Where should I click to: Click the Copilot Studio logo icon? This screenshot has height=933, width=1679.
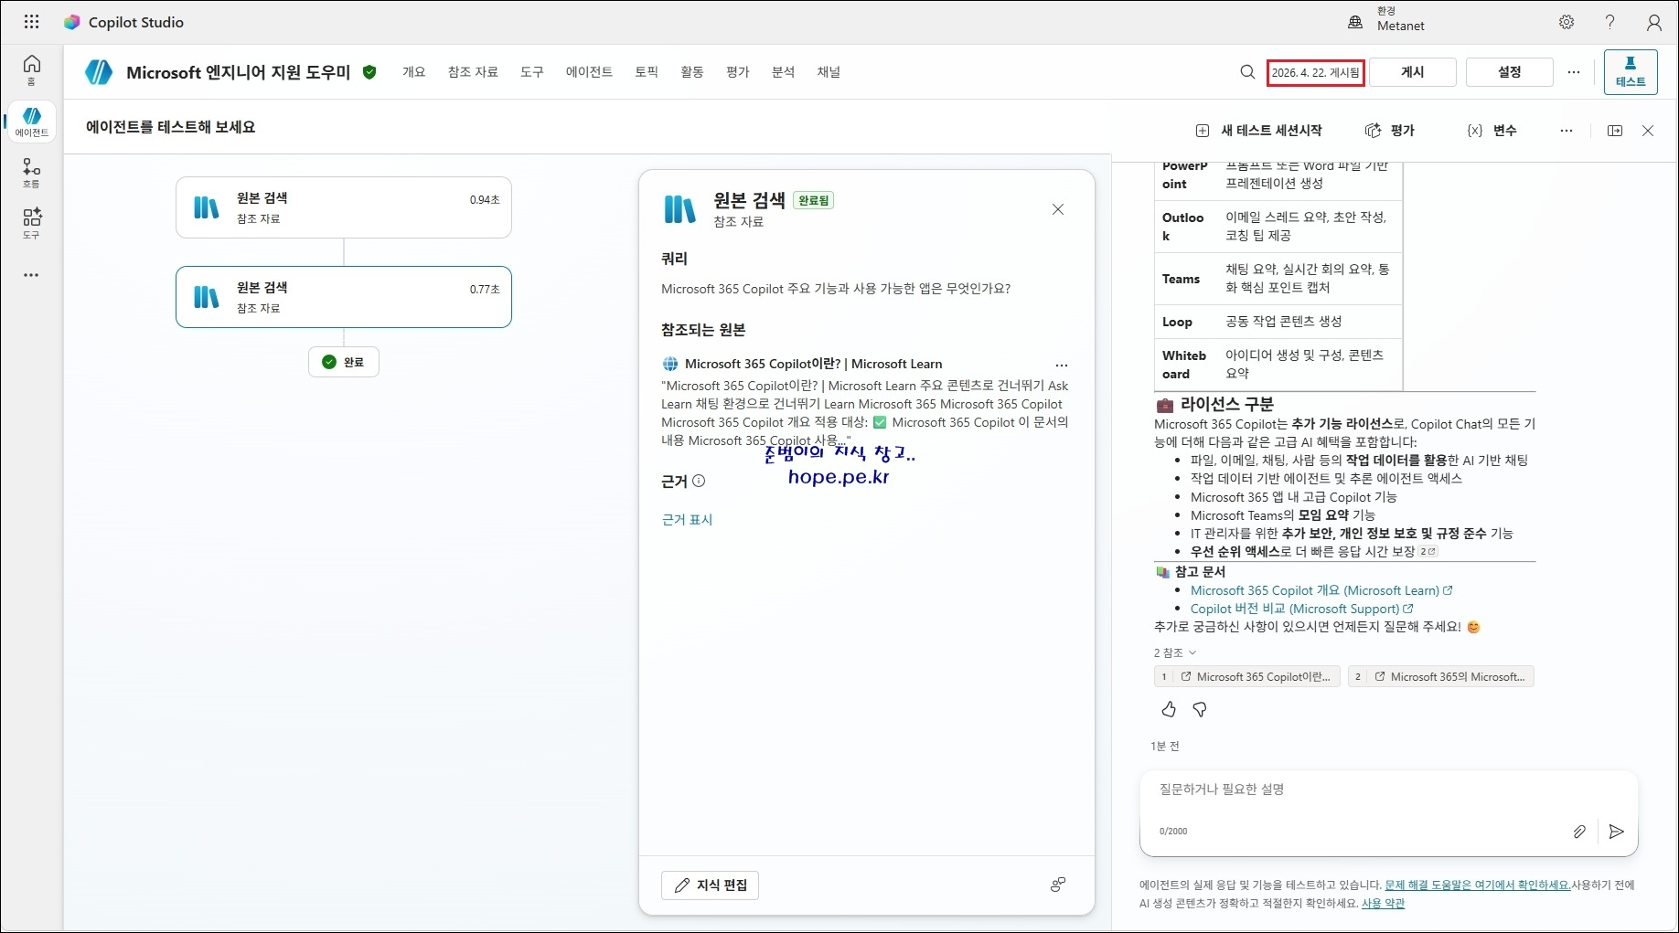click(x=71, y=22)
